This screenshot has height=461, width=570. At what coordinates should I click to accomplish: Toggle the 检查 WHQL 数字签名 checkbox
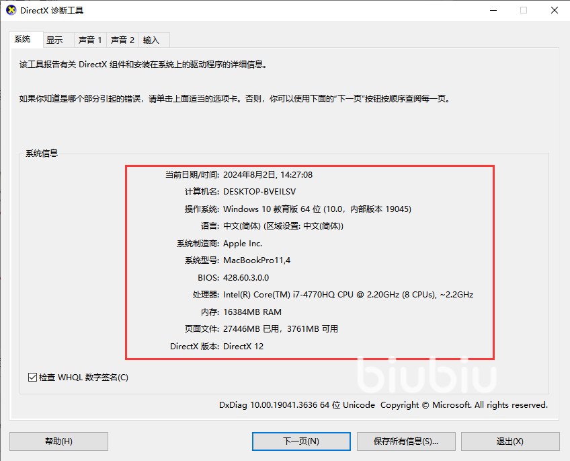point(32,378)
